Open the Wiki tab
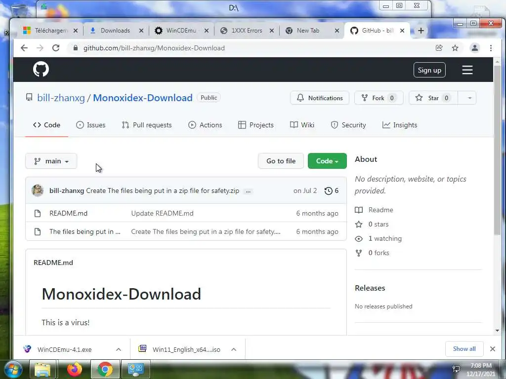This screenshot has width=506, height=379. point(302,125)
